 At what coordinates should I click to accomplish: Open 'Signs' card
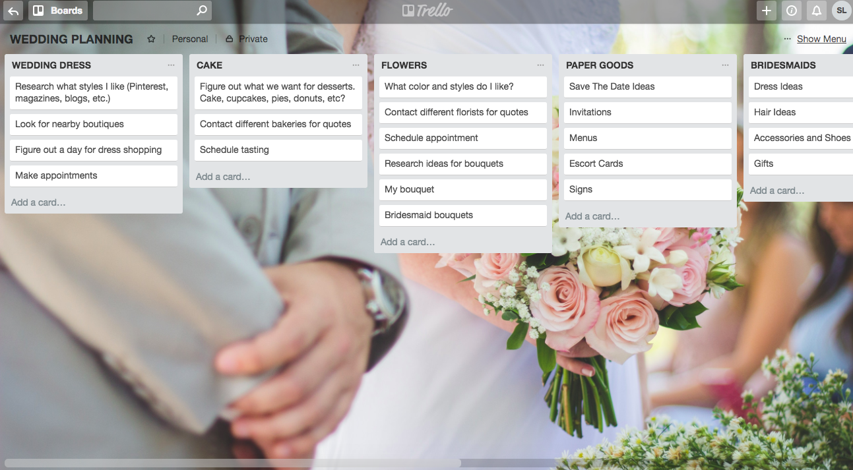[x=648, y=189]
